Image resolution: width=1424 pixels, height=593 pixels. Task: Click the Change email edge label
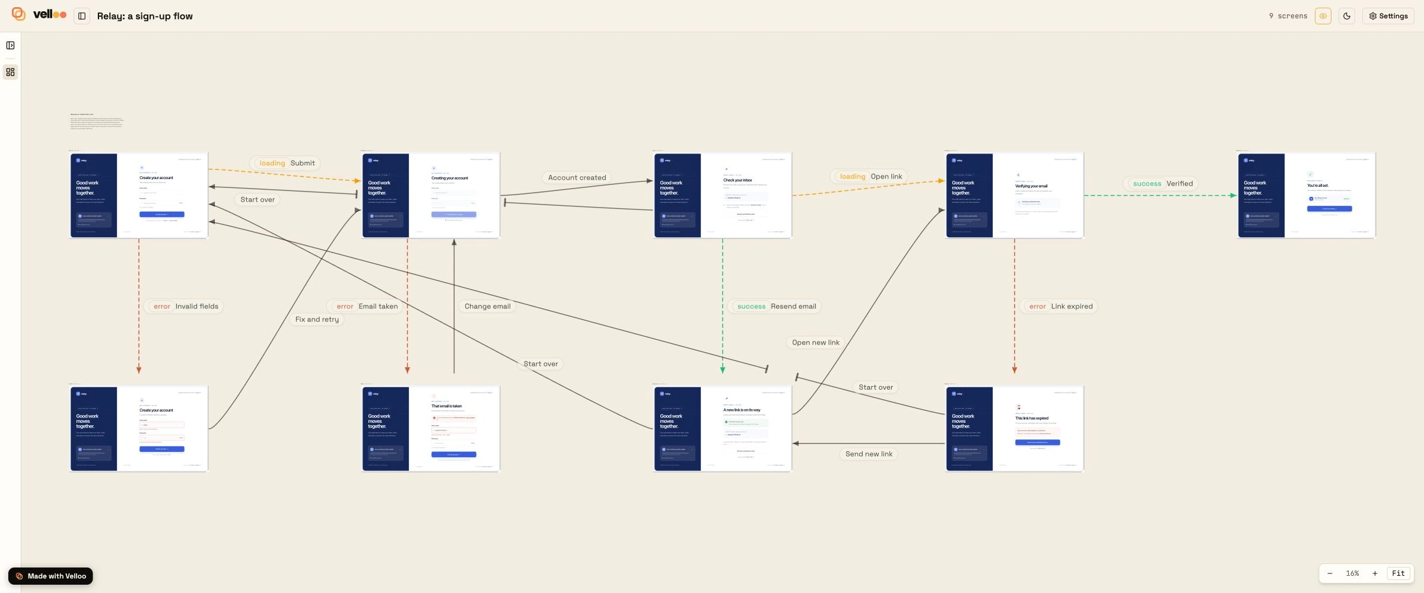[x=487, y=306]
